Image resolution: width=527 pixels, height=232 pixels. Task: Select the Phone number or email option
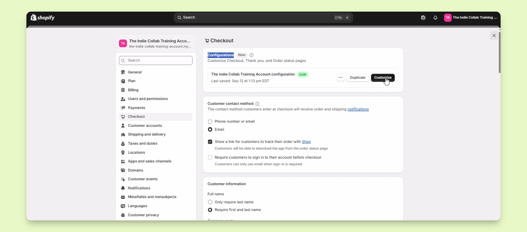click(210, 122)
